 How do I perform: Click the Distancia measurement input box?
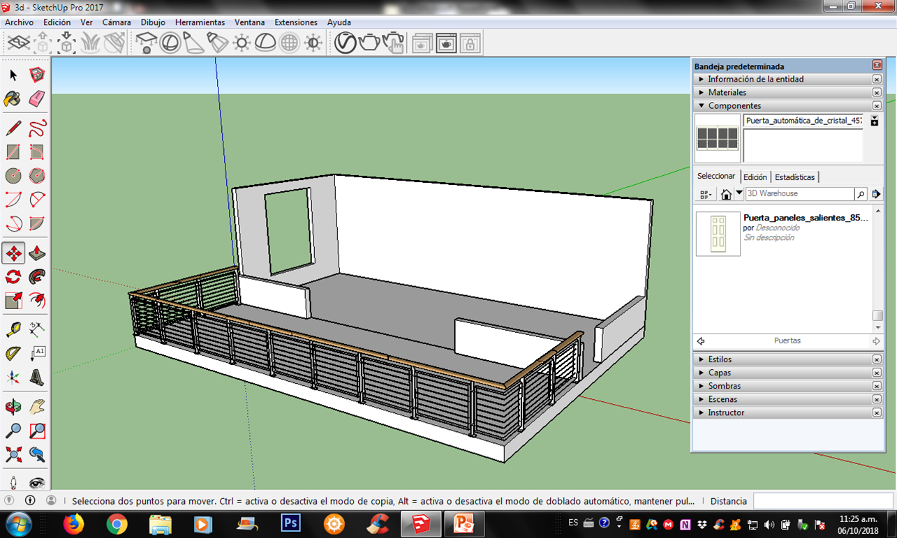pos(822,501)
